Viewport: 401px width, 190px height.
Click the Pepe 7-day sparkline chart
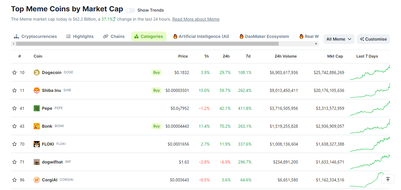pos(370,108)
